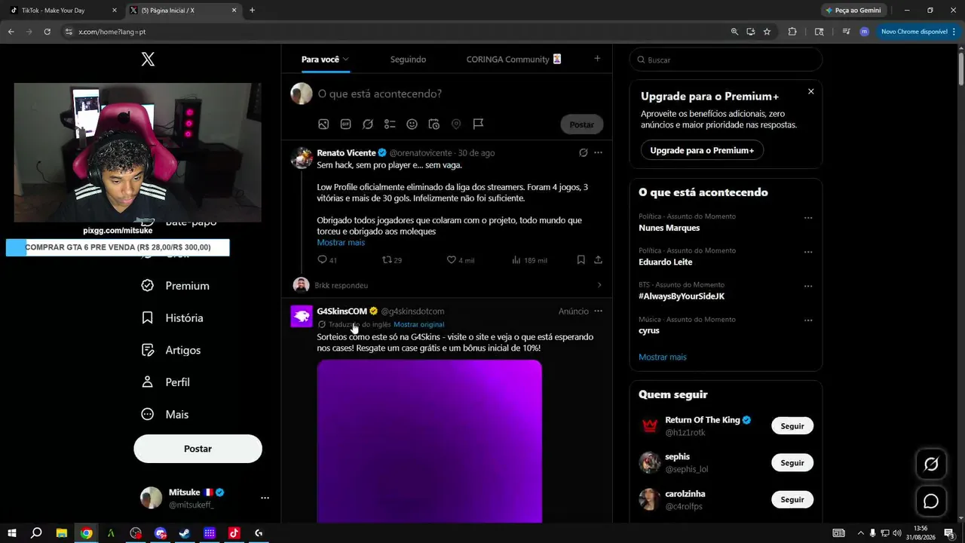Image resolution: width=965 pixels, height=543 pixels.
Task: Bookmark Renato Vicente's post
Action: (581, 260)
